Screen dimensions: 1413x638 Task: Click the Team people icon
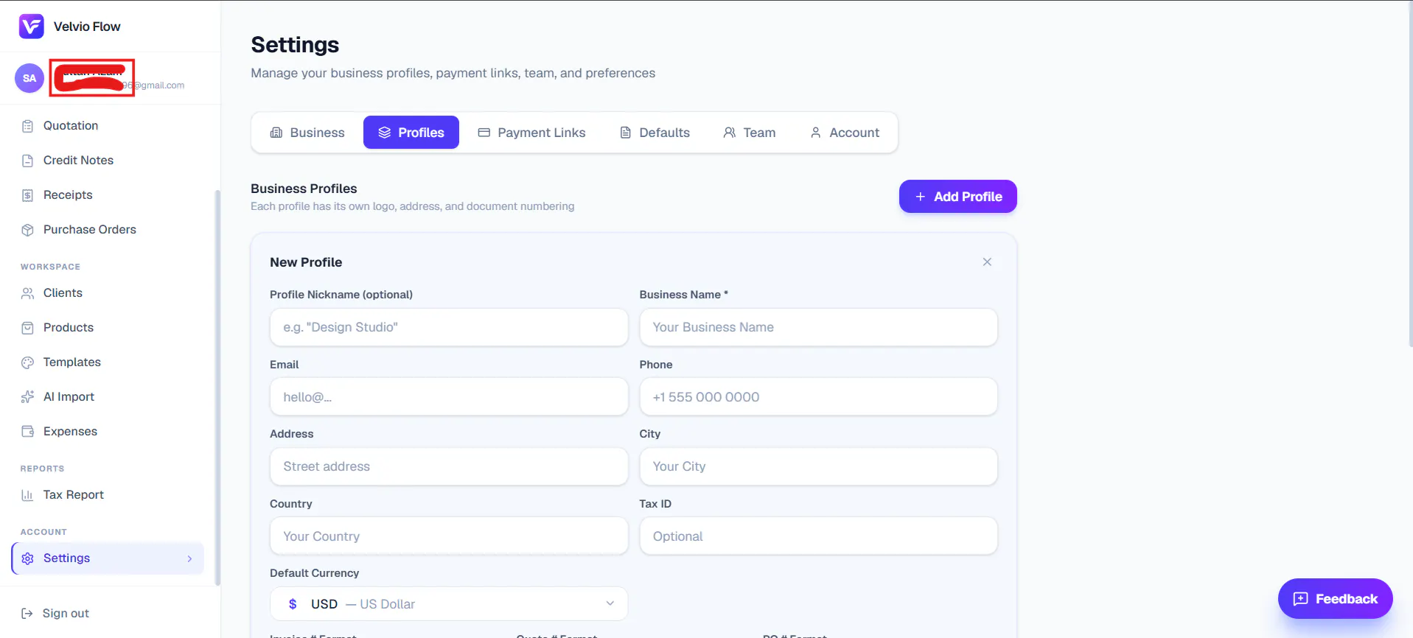(x=729, y=133)
